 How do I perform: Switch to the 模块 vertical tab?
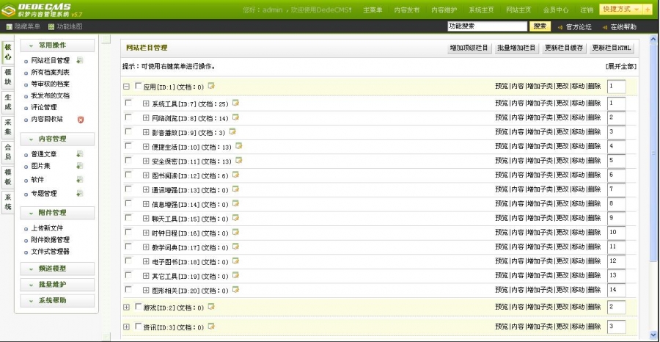[8, 77]
